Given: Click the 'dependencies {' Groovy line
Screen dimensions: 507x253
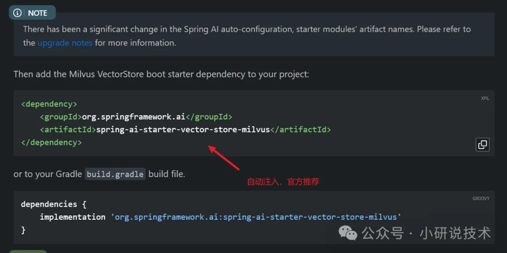Looking at the screenshot, I should click(54, 204).
